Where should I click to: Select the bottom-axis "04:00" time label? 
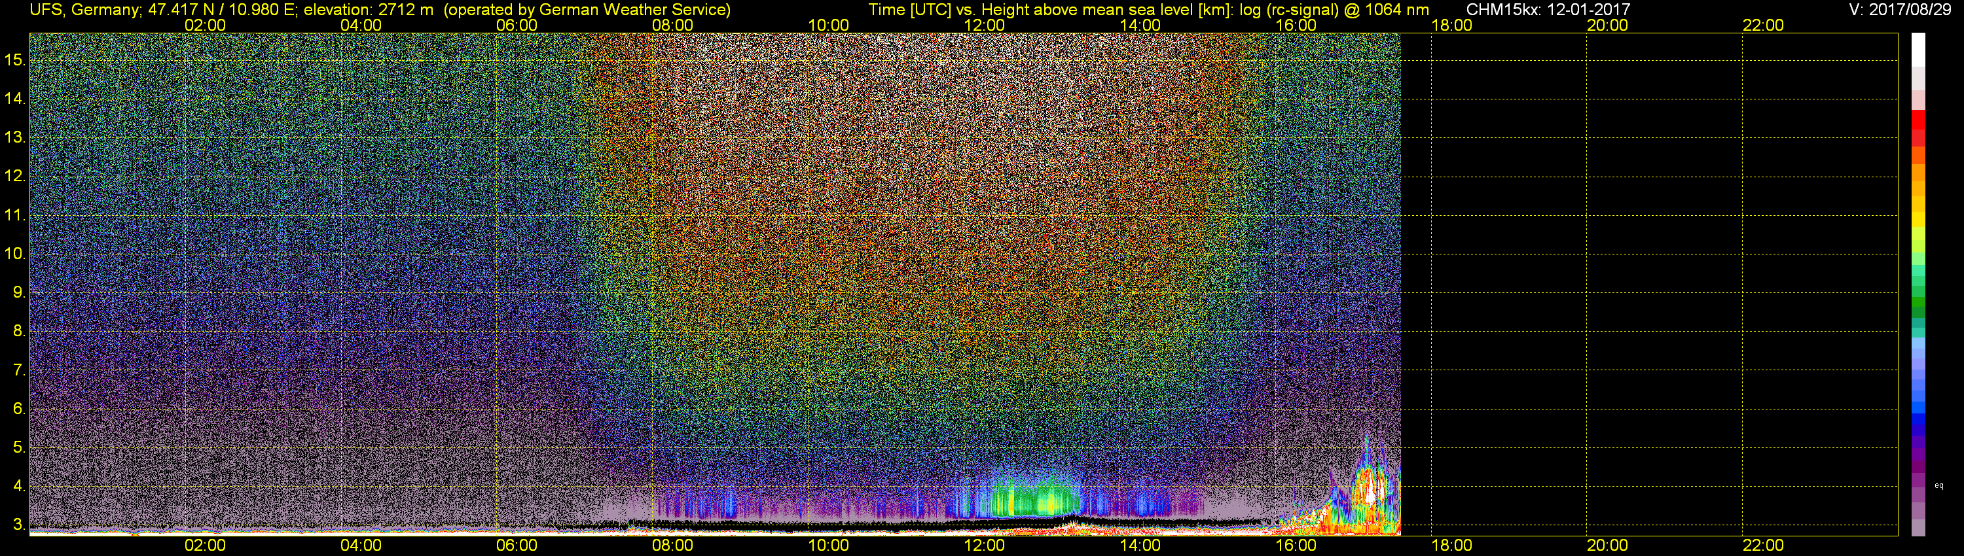click(361, 546)
